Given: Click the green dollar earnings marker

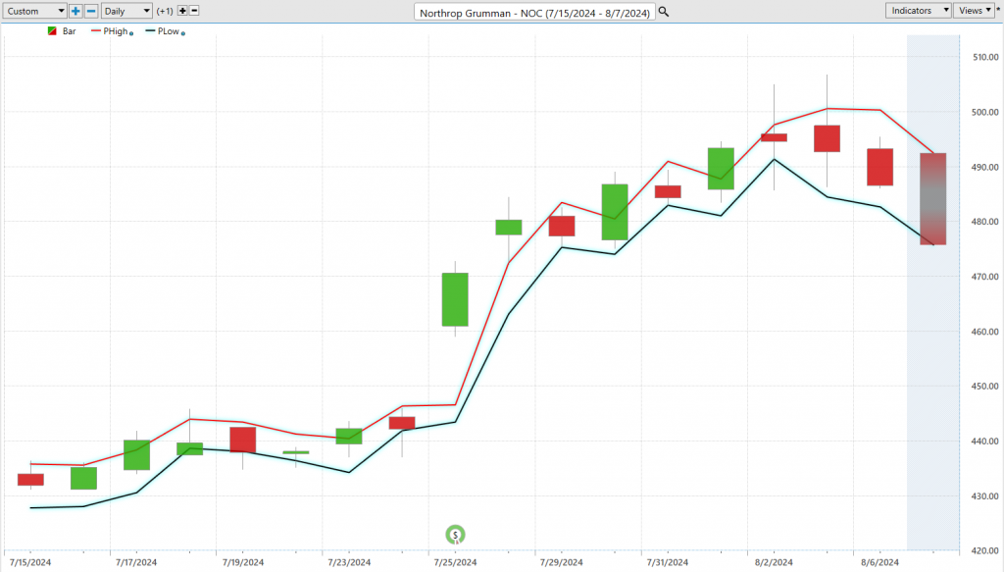Looking at the screenshot, I should (x=455, y=535).
